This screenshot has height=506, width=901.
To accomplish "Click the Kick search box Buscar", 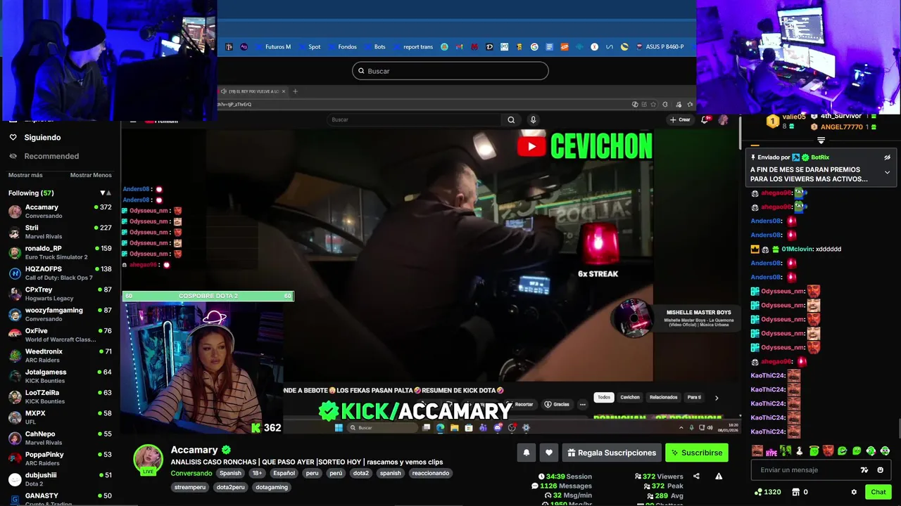I will [x=450, y=71].
